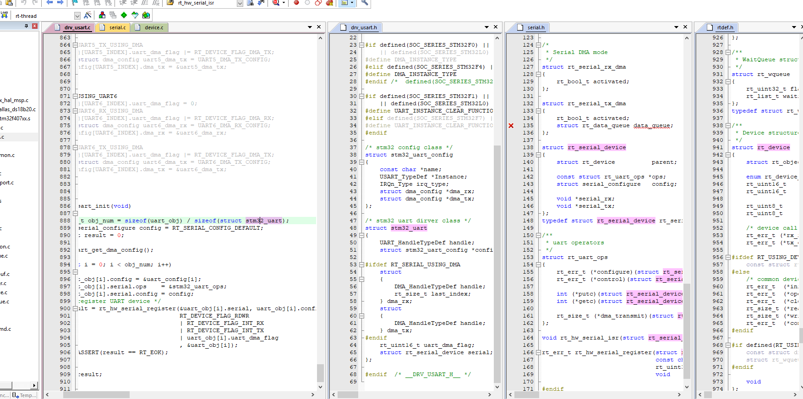Select the x_hal_msp.c file in project tree
The image size is (803, 399).
point(14,100)
